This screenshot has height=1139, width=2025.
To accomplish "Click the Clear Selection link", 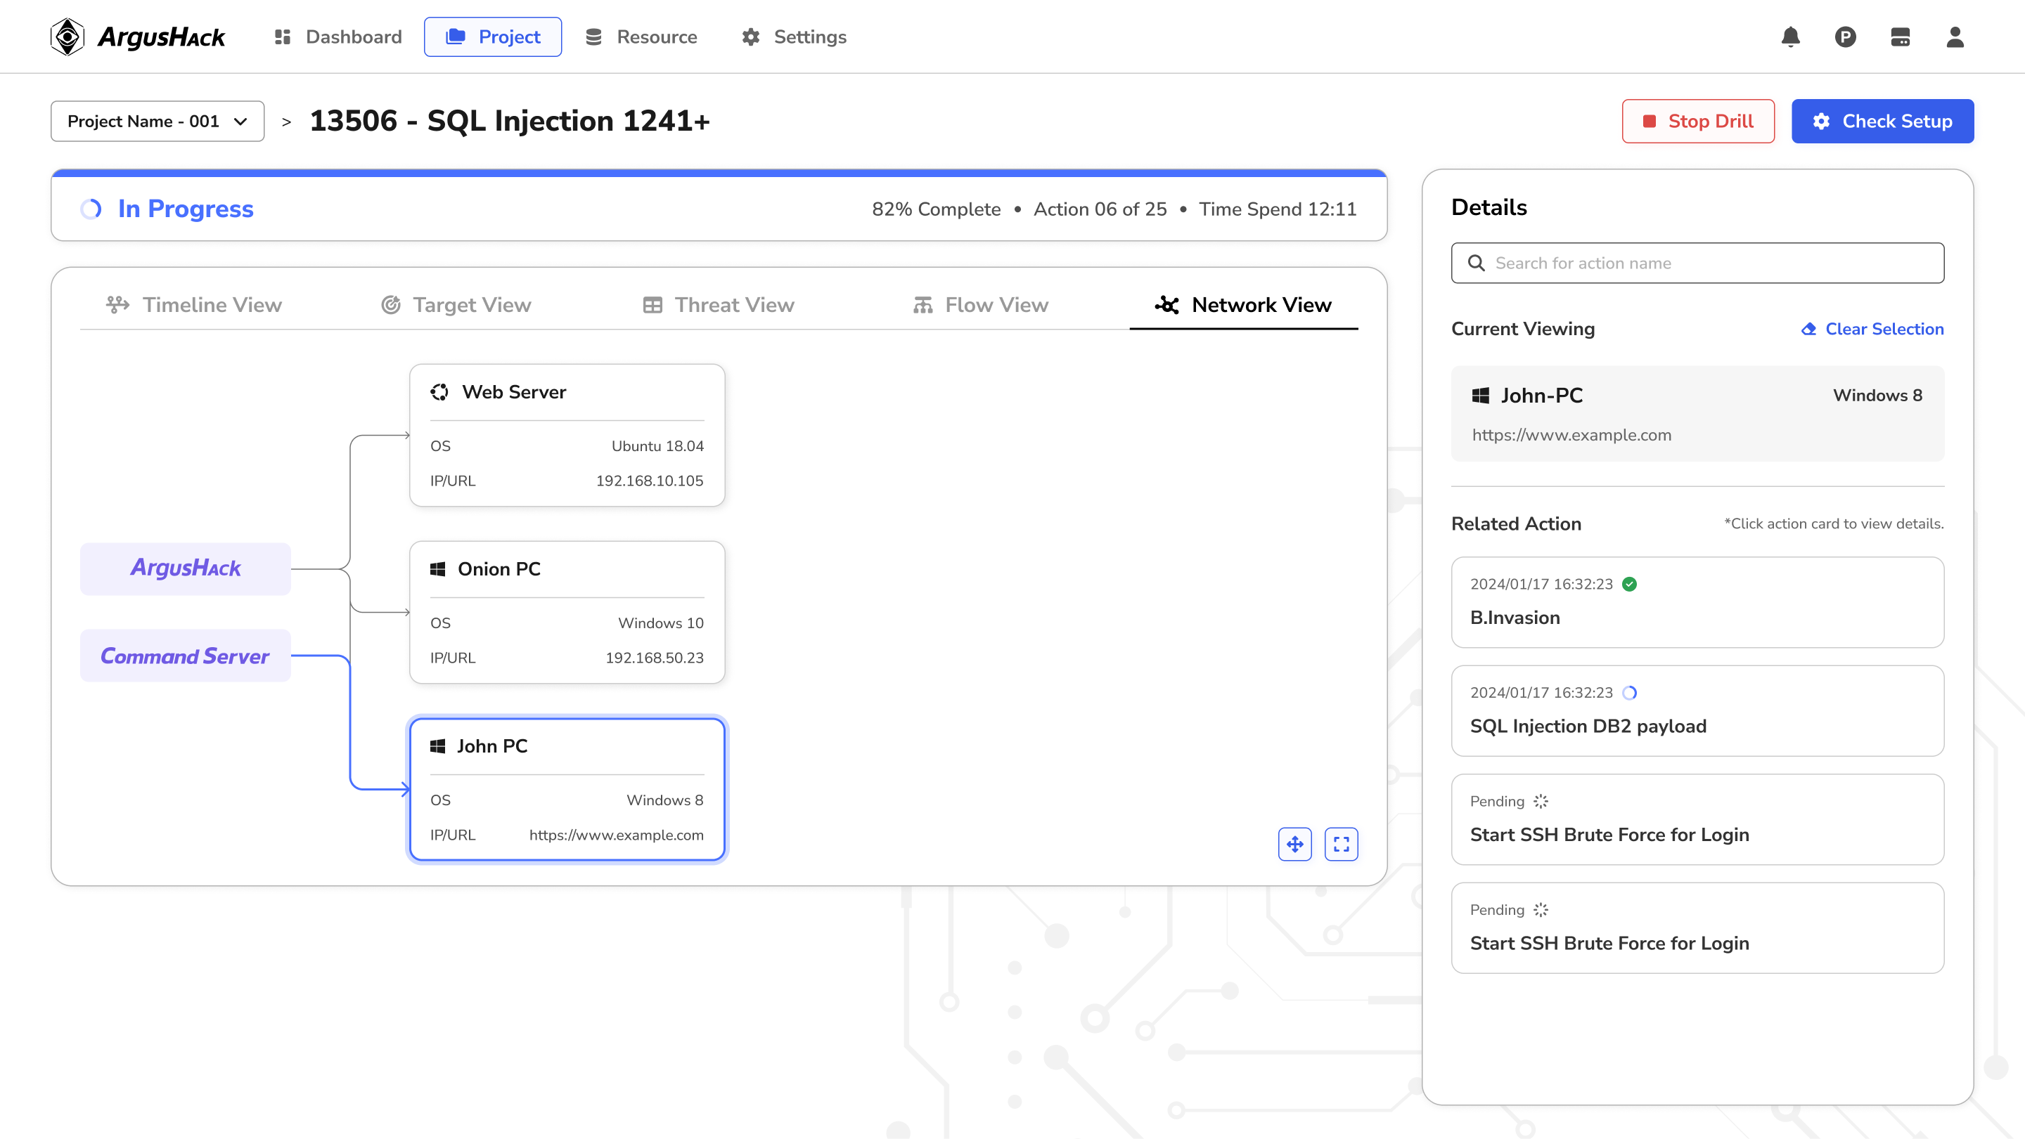I will pos(1872,329).
